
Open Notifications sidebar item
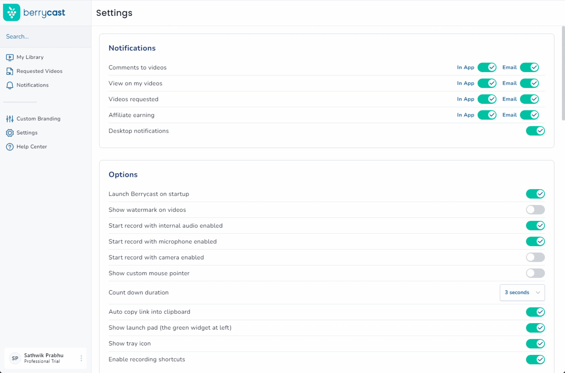point(33,85)
